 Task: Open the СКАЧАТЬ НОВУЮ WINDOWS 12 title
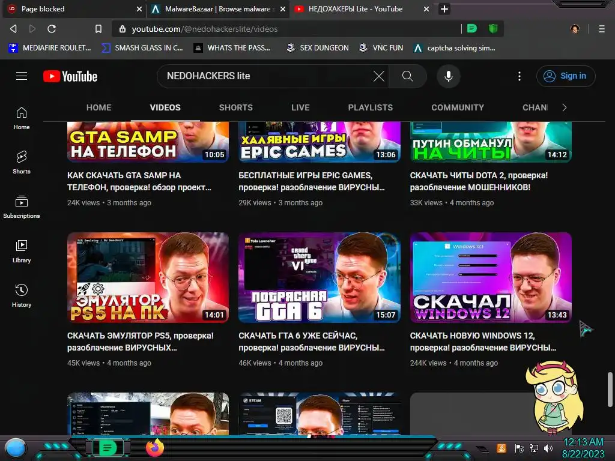pos(483,342)
